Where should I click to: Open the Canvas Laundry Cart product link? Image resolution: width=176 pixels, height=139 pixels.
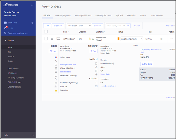click(x=151, y=51)
